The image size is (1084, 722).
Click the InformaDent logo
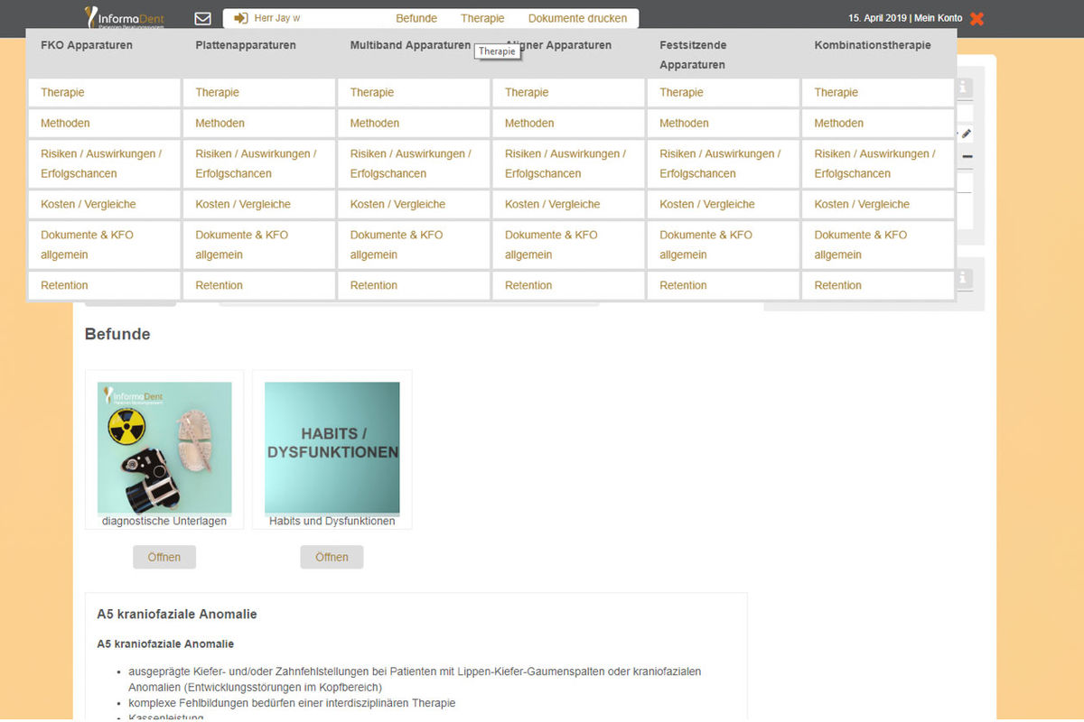125,18
